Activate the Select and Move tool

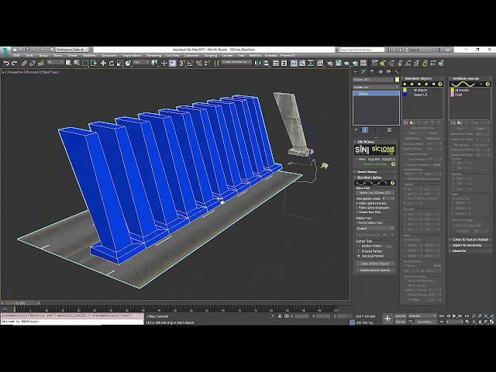103,64
